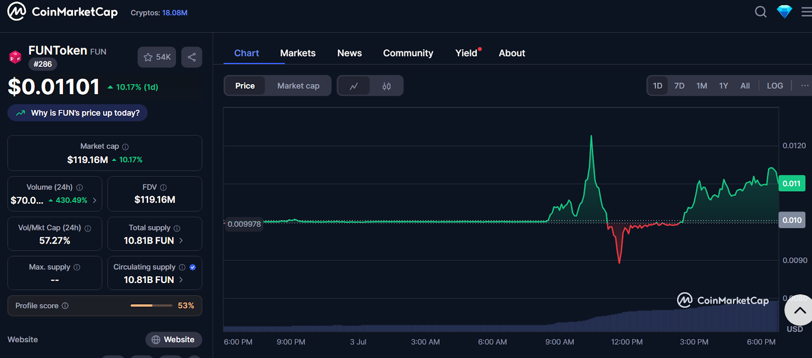Screen dimensions: 812x358
Task: Click the blue diamond icon
Action: click(784, 12)
